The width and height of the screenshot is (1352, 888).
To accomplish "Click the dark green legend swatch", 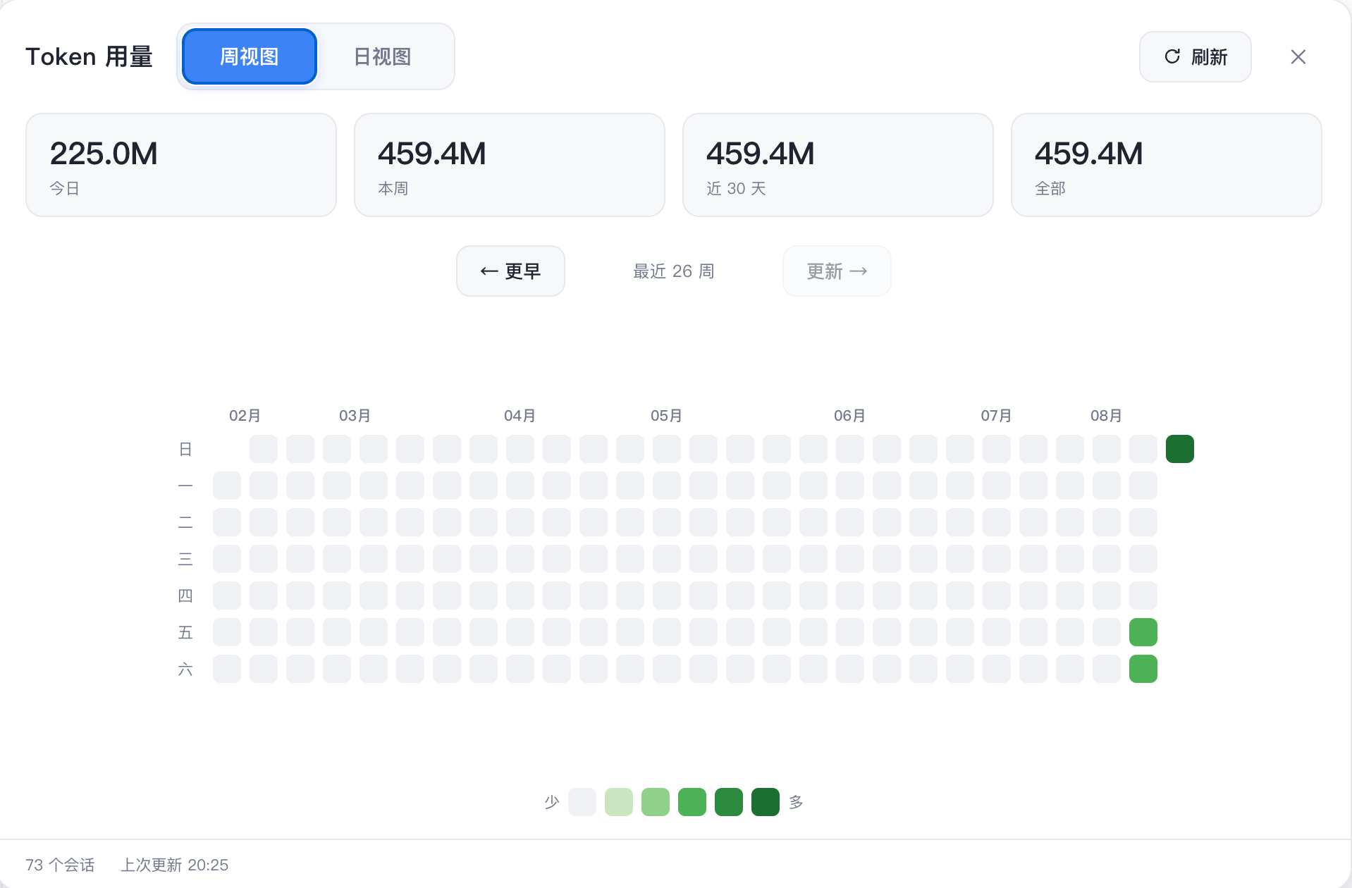I will [729, 802].
